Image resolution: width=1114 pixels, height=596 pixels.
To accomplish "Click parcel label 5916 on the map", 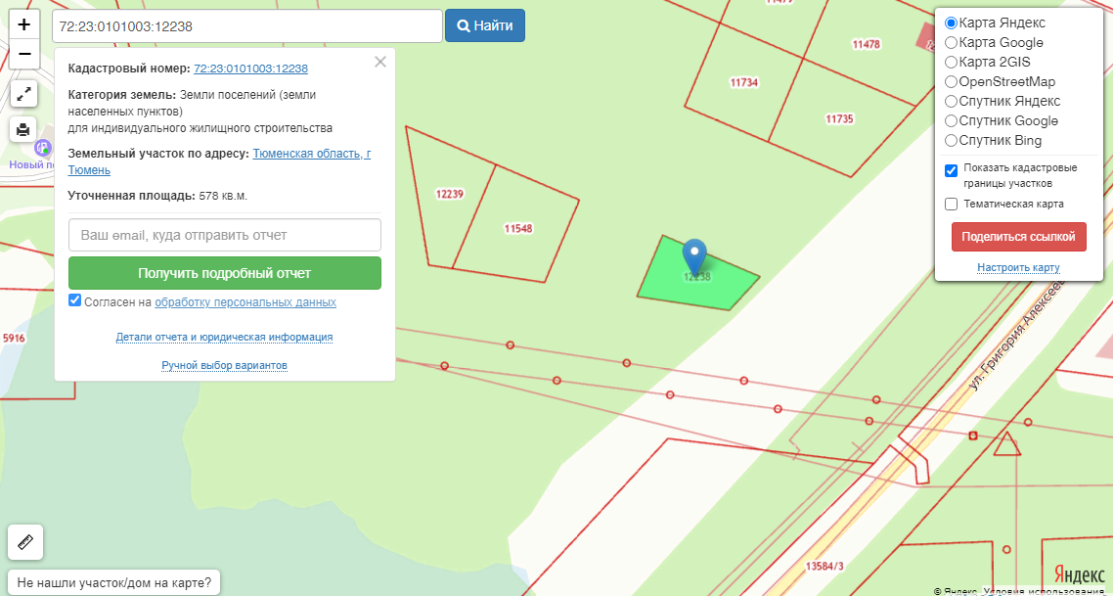I will [14, 338].
